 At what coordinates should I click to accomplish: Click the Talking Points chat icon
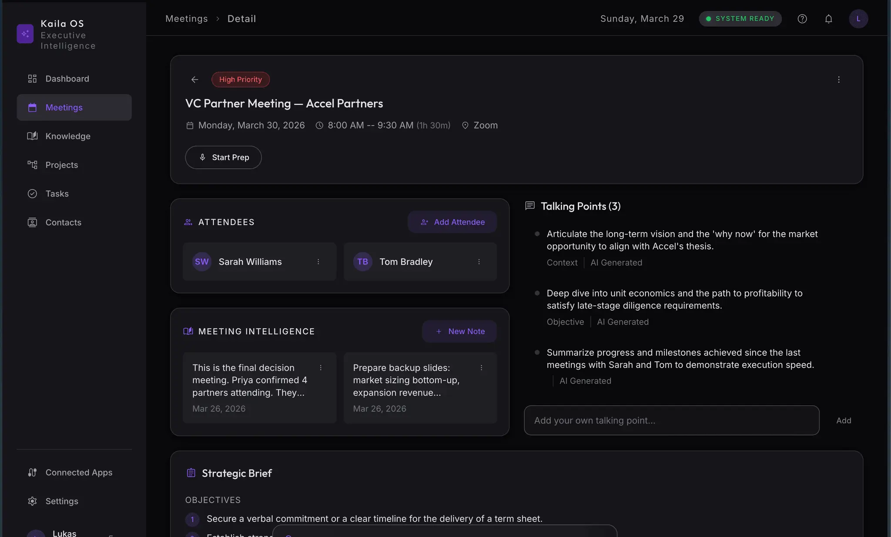click(530, 206)
